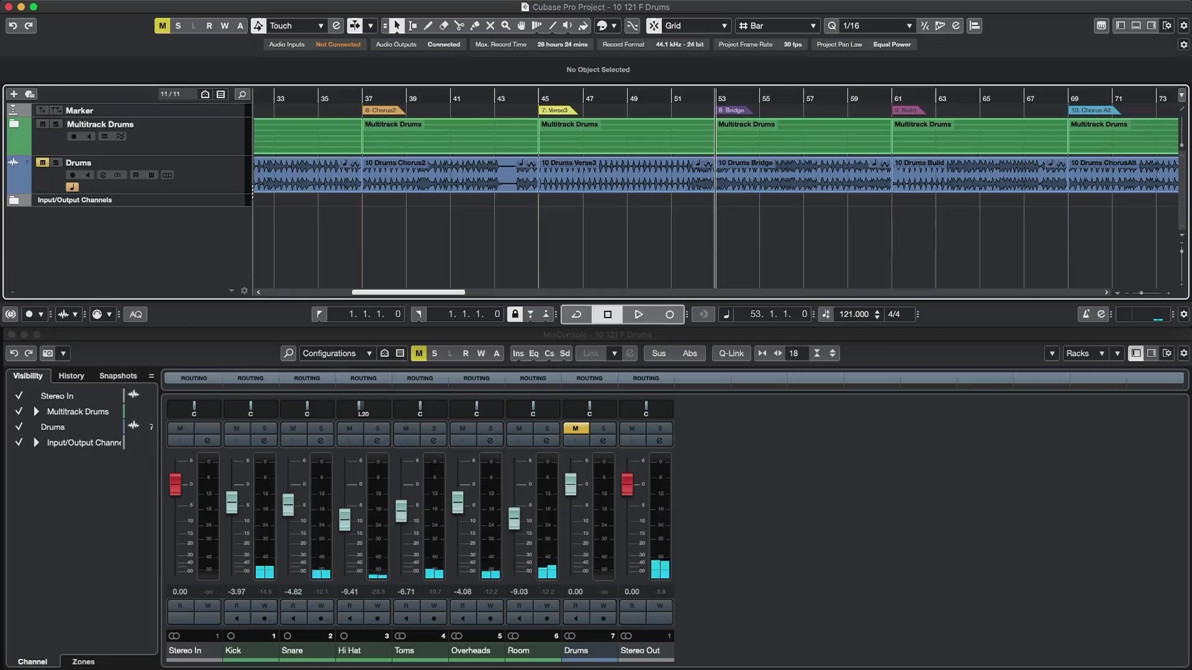Image resolution: width=1192 pixels, height=670 pixels.
Task: Expand Input/Output Channels in Visibility list
Action: pyautogui.click(x=36, y=442)
